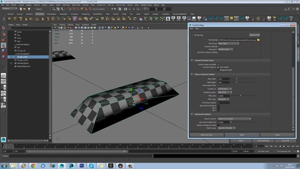Click the Open Scene folder icon

(25, 9)
